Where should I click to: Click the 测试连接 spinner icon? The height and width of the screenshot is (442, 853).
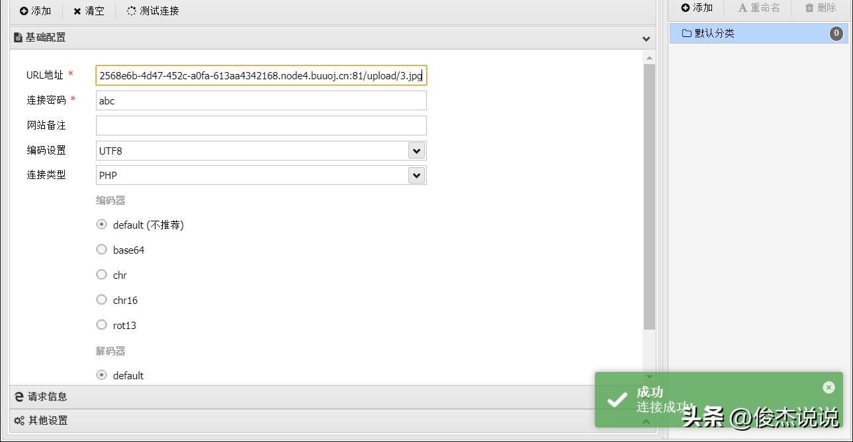coord(131,11)
